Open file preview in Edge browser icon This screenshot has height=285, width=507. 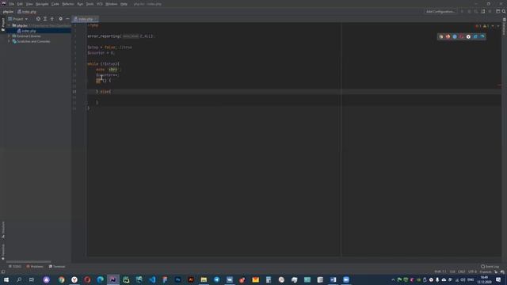point(482,36)
